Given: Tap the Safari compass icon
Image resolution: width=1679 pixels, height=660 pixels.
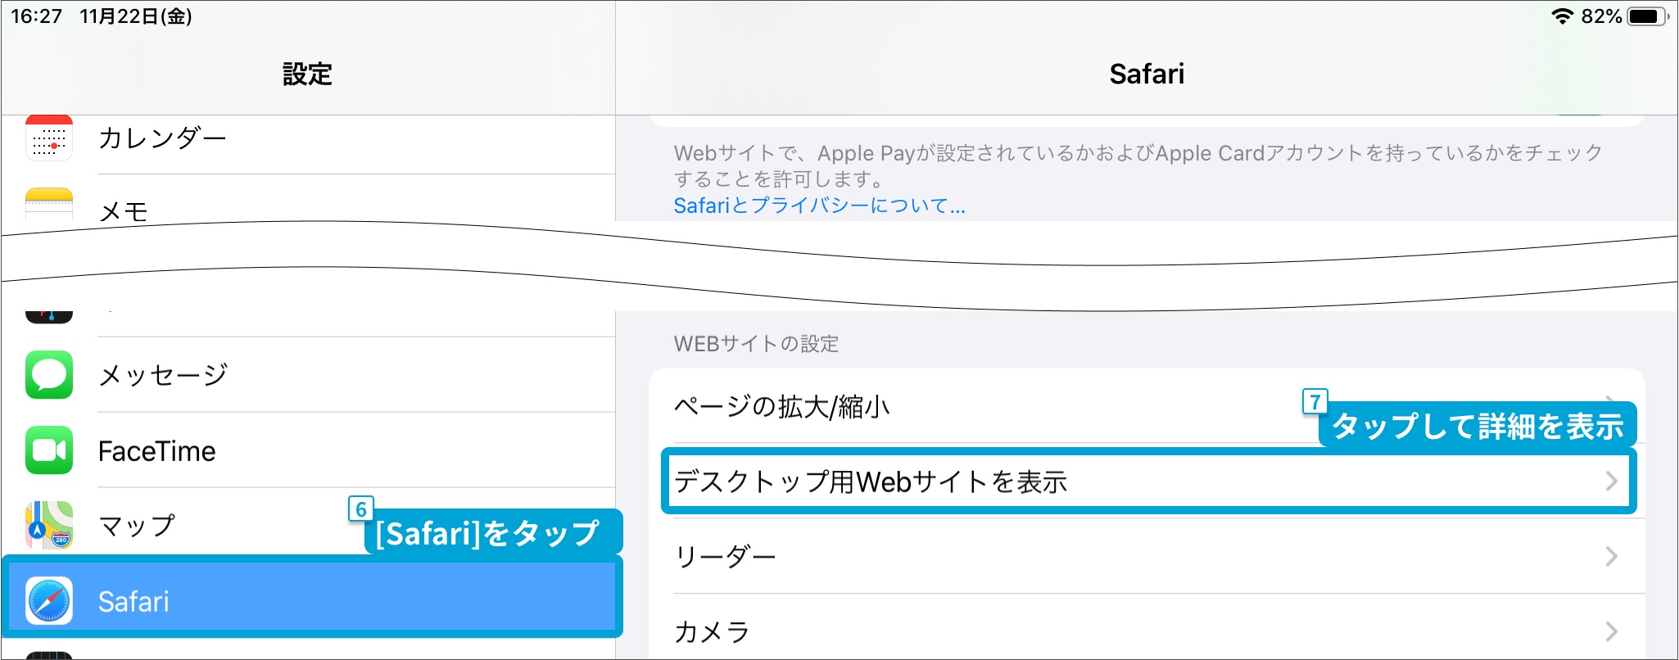Looking at the screenshot, I should [x=49, y=601].
